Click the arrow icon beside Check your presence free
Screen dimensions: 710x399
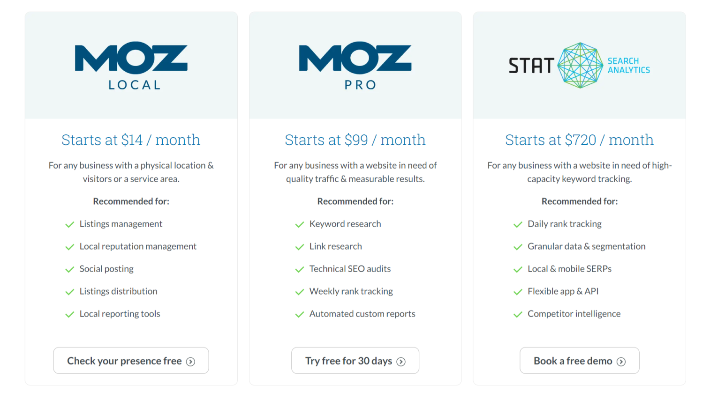[190, 362]
